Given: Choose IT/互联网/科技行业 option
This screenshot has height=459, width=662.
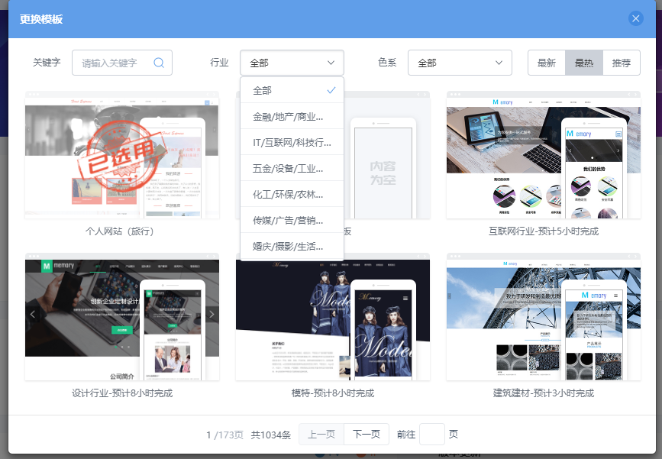Looking at the screenshot, I should [x=292, y=142].
